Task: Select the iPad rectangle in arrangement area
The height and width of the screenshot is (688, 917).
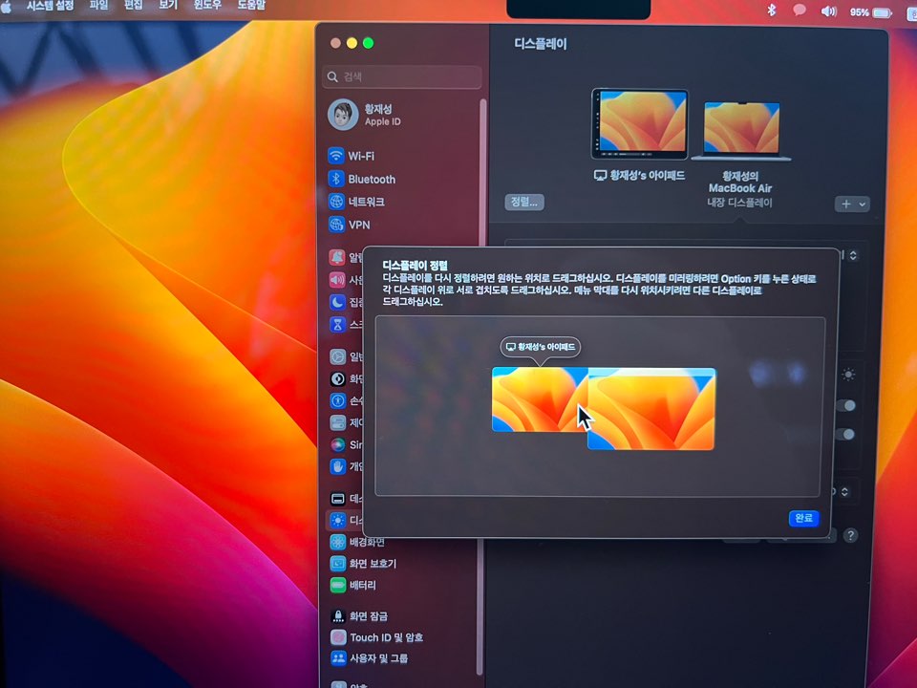Action: click(539, 399)
